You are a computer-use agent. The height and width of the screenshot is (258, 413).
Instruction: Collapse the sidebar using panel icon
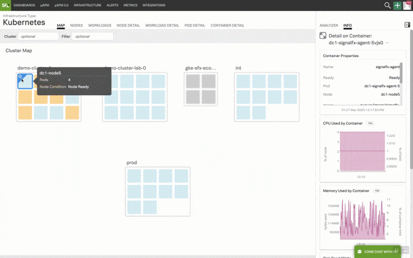[x=407, y=25]
